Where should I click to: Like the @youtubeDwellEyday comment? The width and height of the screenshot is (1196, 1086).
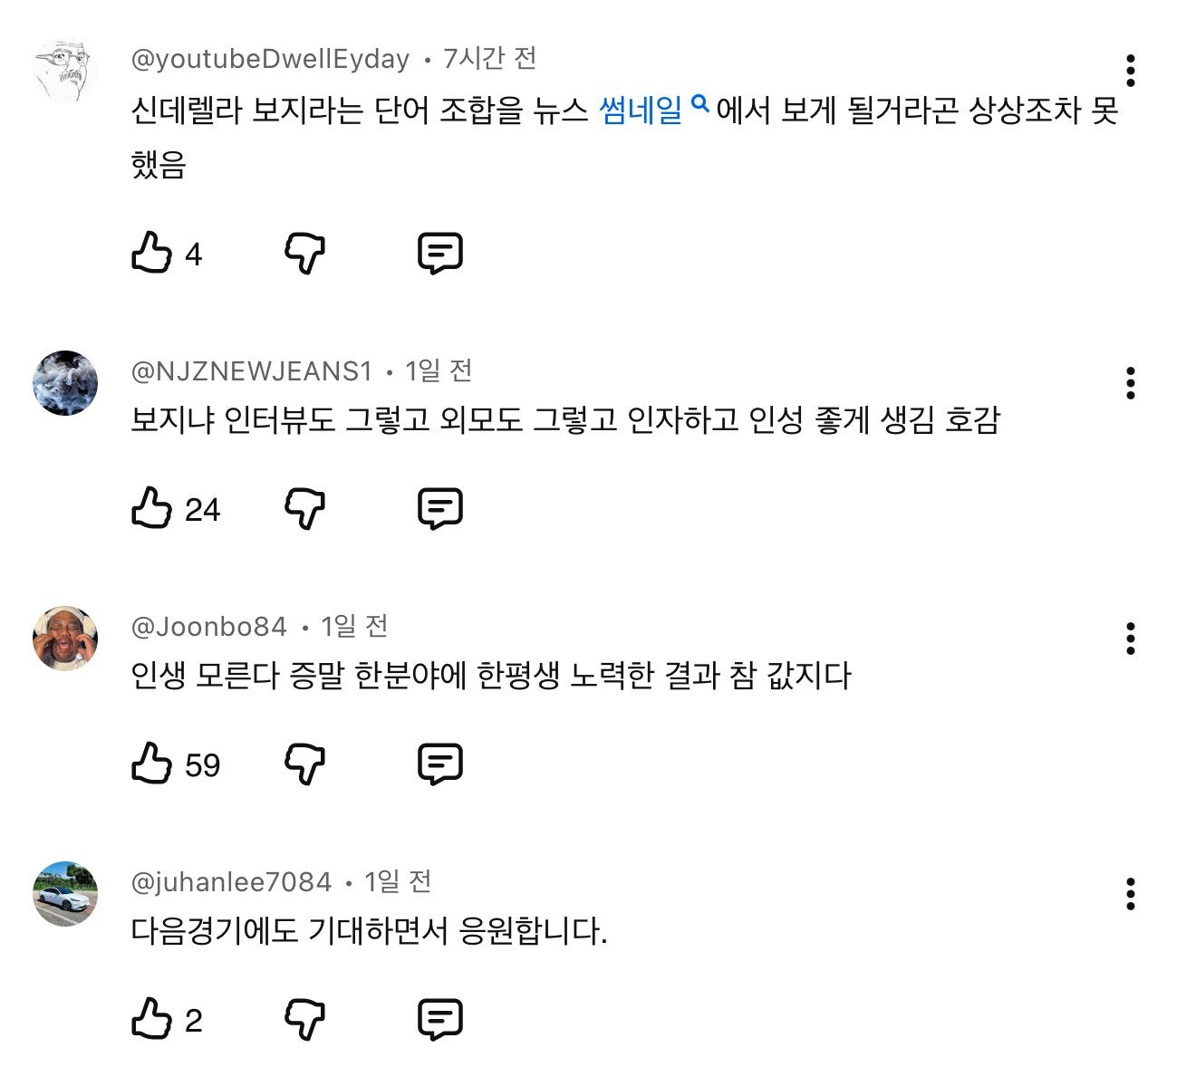151,253
